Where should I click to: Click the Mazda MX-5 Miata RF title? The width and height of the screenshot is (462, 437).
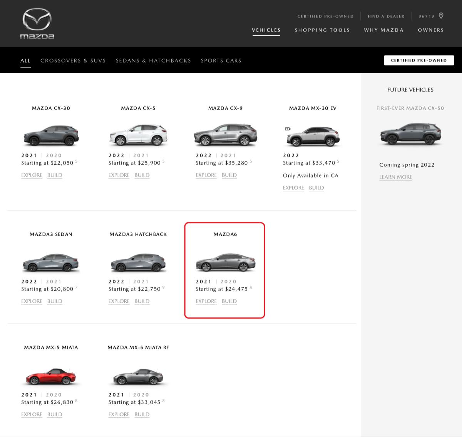coord(138,348)
